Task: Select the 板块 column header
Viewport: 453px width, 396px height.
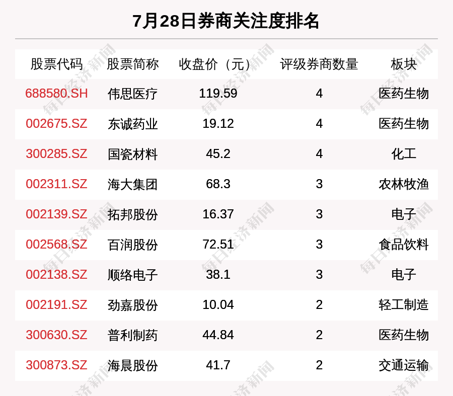Action: [x=404, y=64]
